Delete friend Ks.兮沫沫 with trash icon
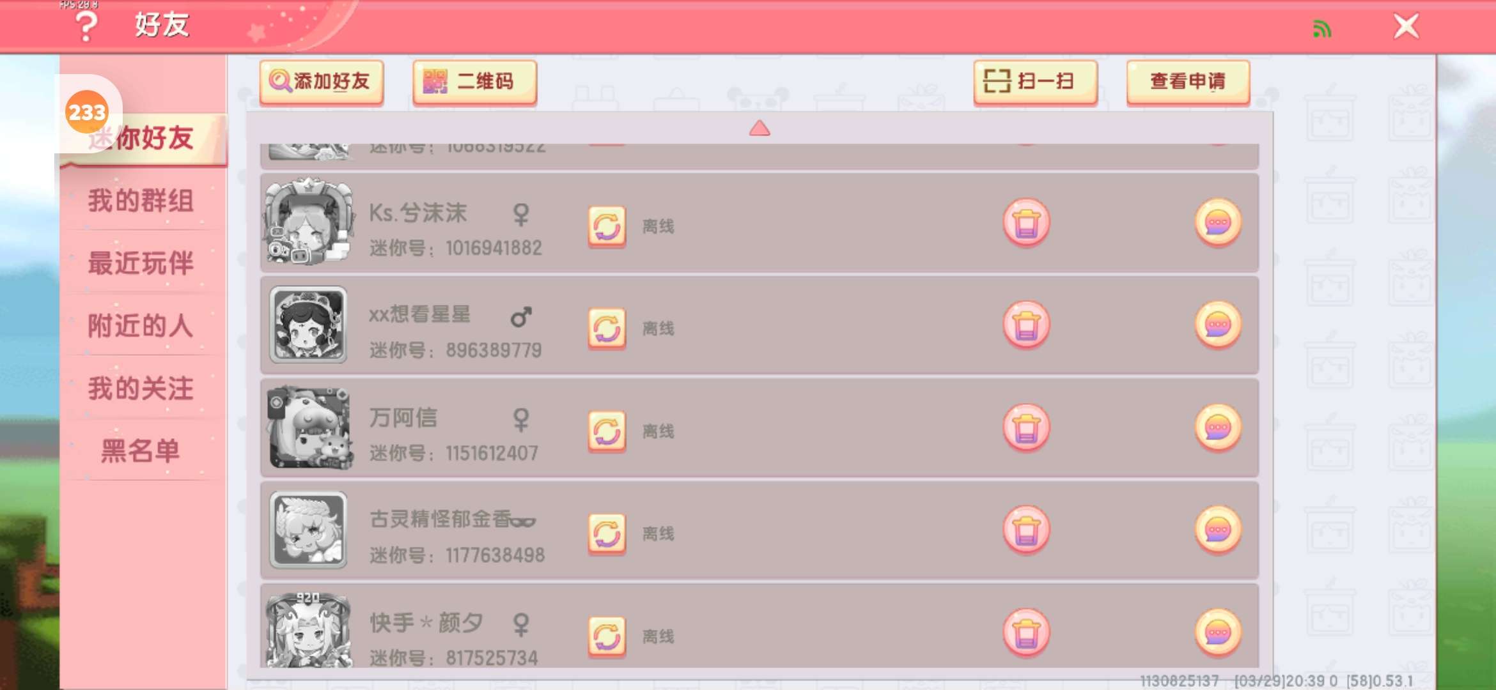This screenshot has width=1496, height=690. pos(1026,223)
